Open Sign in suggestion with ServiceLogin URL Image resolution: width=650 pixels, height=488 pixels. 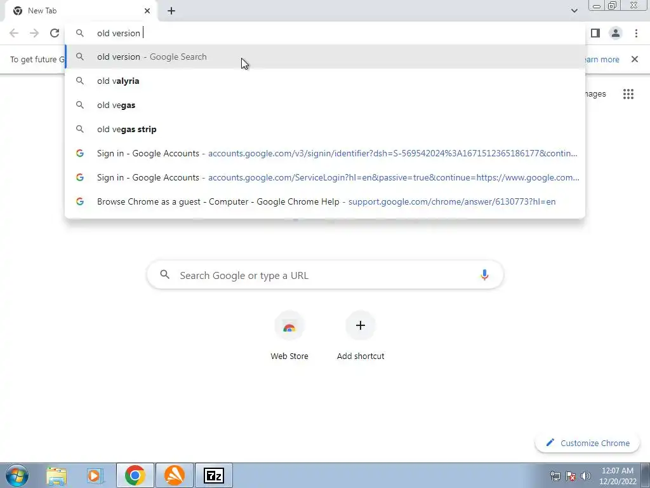(x=325, y=177)
